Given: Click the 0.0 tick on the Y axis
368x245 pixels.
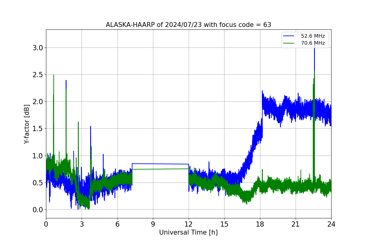Looking at the screenshot, I should point(38,210).
